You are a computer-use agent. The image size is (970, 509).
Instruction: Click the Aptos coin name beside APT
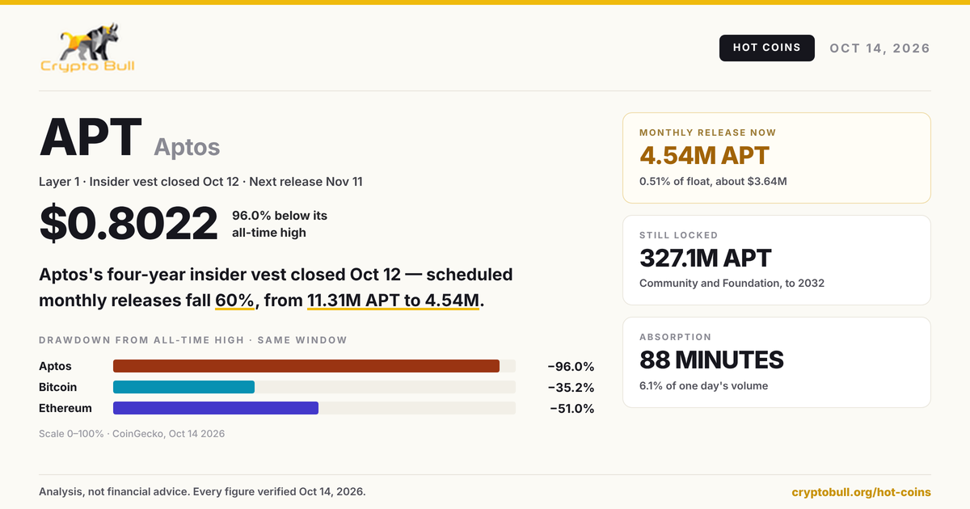tap(187, 147)
